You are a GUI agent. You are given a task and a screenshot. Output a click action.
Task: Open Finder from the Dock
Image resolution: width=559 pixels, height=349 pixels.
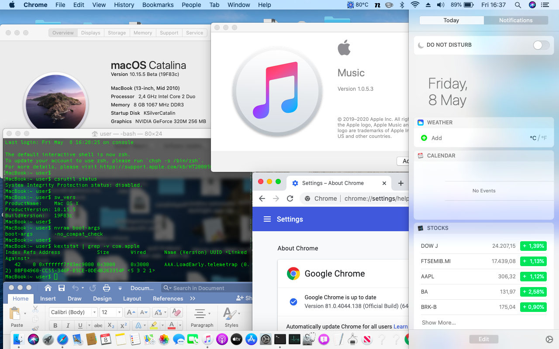point(19,339)
